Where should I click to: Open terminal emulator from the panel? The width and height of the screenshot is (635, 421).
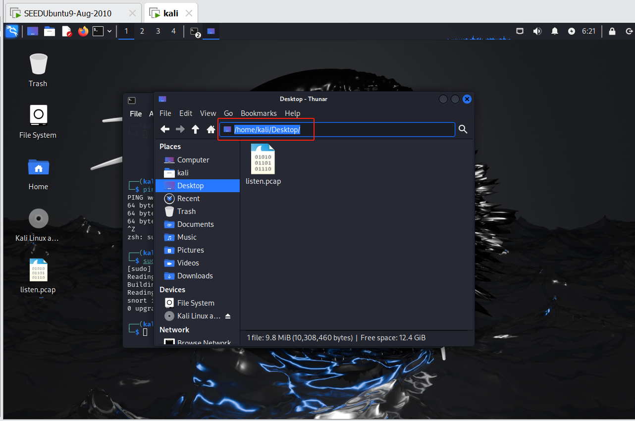coord(98,31)
